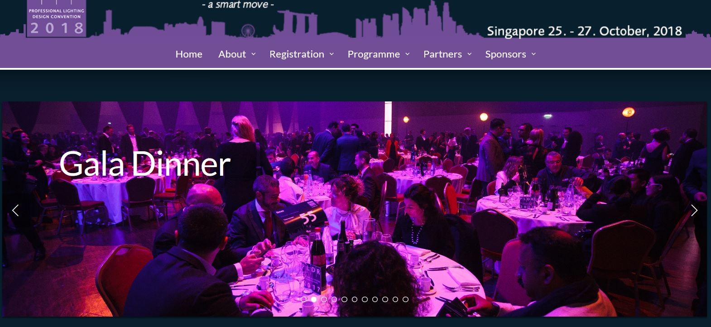The width and height of the screenshot is (711, 327).
Task: Expand the Sponsors menu chevron
Action: click(x=533, y=54)
